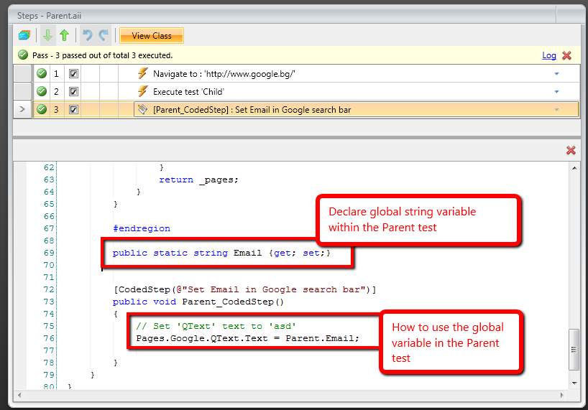Click the CodedStep attribute on line 72
This screenshot has height=410, width=588.
244,289
